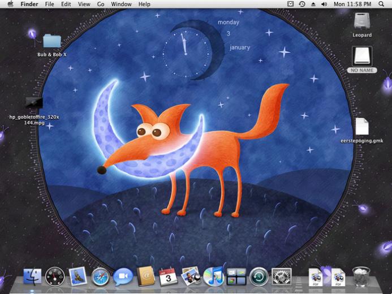392x294 pixels.
Task: Open Preview app in the Dock
Action: point(191,276)
